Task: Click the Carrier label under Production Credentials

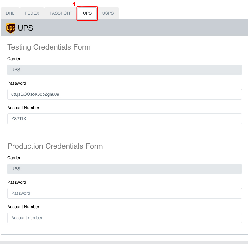Action: pos(14,158)
